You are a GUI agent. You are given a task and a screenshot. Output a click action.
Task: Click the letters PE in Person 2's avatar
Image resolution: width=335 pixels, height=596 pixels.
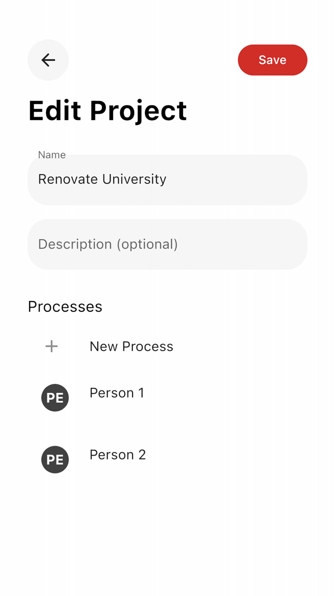[x=55, y=460]
